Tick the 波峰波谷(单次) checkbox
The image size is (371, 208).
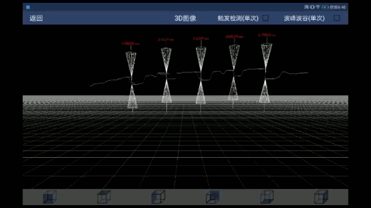[x=337, y=18]
